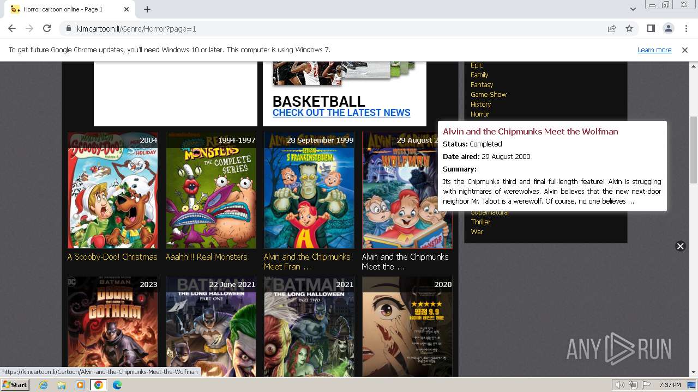
Task: Open Aaahh!!! Real Monsters title link
Action: pos(207,257)
